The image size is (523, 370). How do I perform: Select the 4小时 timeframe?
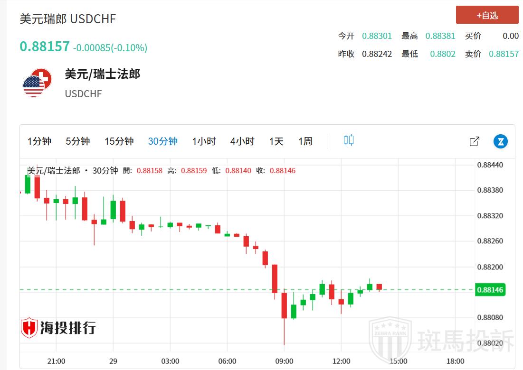click(x=242, y=141)
